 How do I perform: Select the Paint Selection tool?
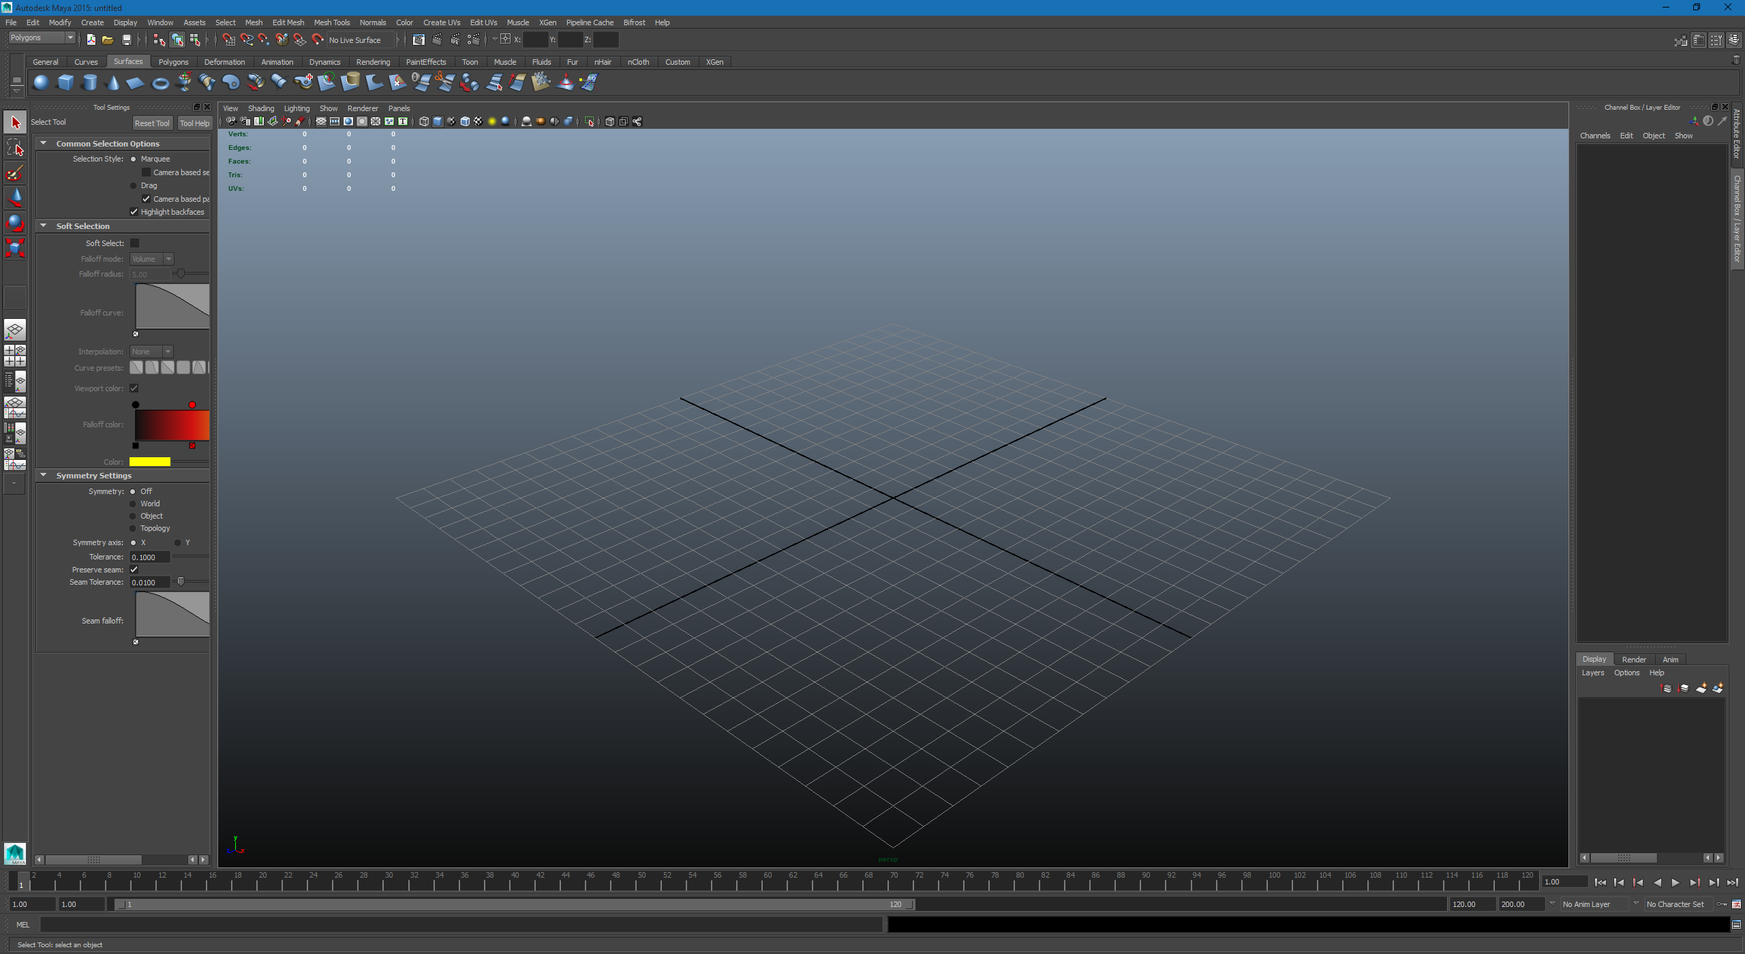click(15, 172)
